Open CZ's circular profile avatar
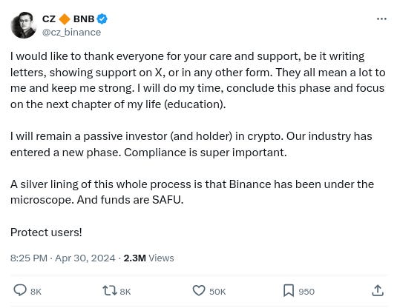 point(24,25)
